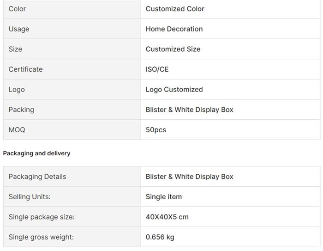Select the "40X40X5 cm" package size value
The width and height of the screenshot is (323, 251).
167,217
